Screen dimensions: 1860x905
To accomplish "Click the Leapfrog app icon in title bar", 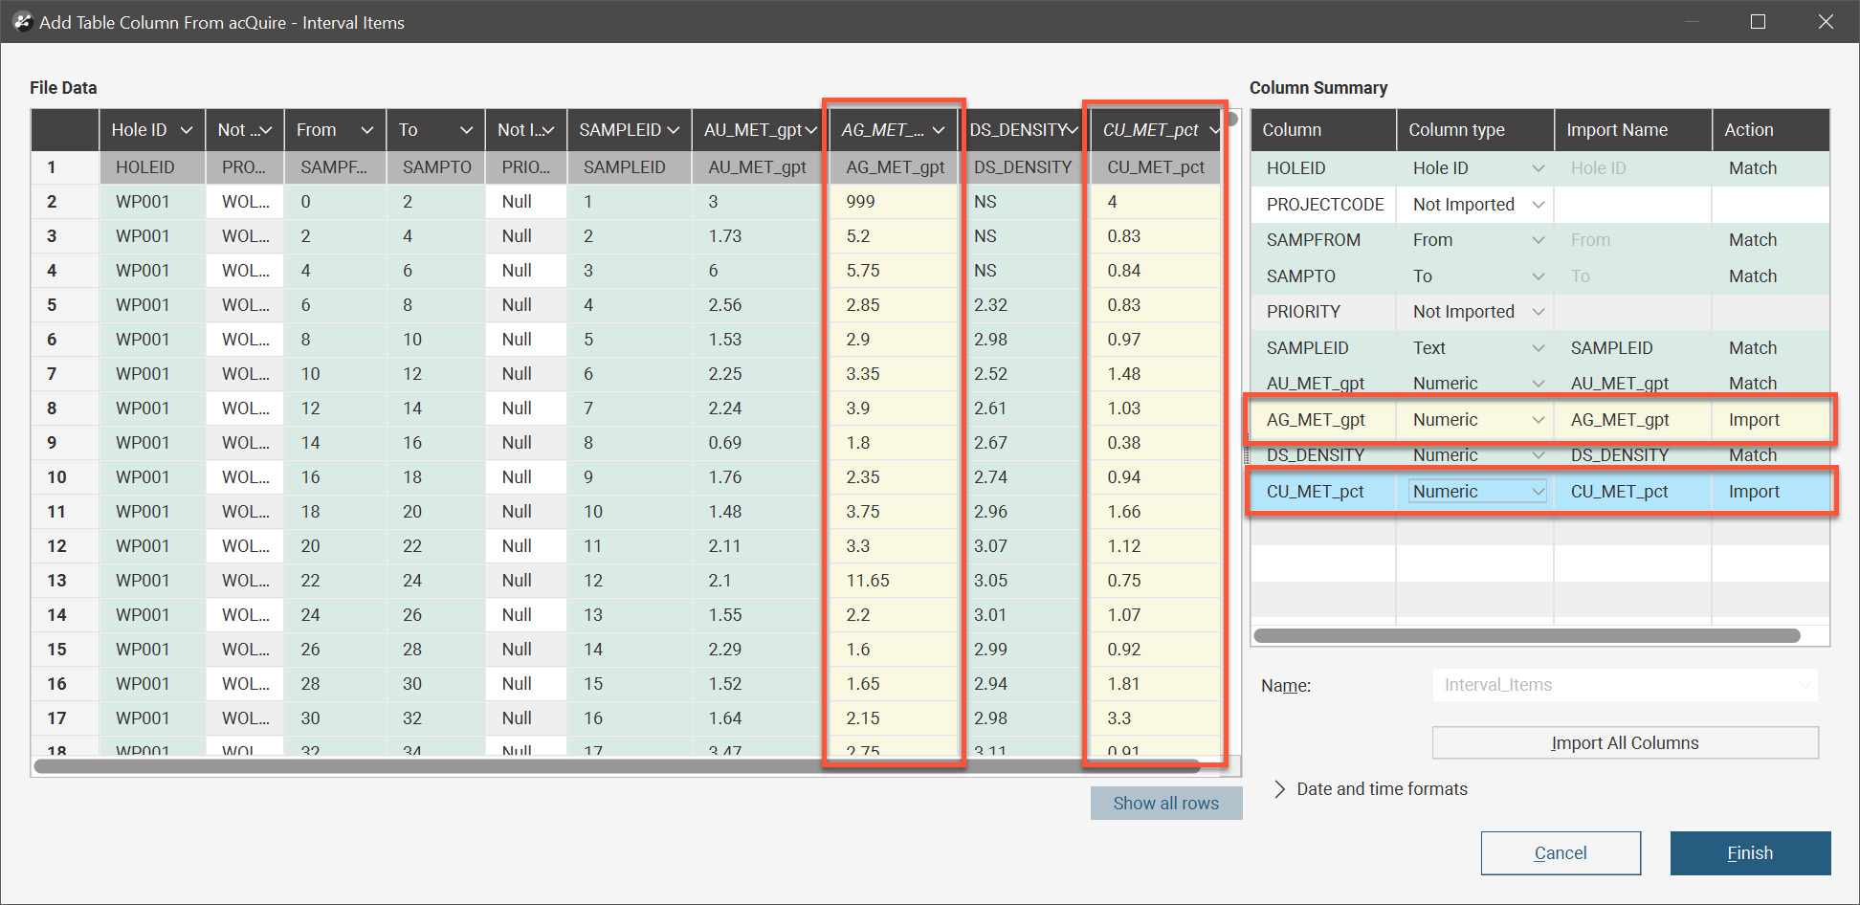I will (22, 21).
